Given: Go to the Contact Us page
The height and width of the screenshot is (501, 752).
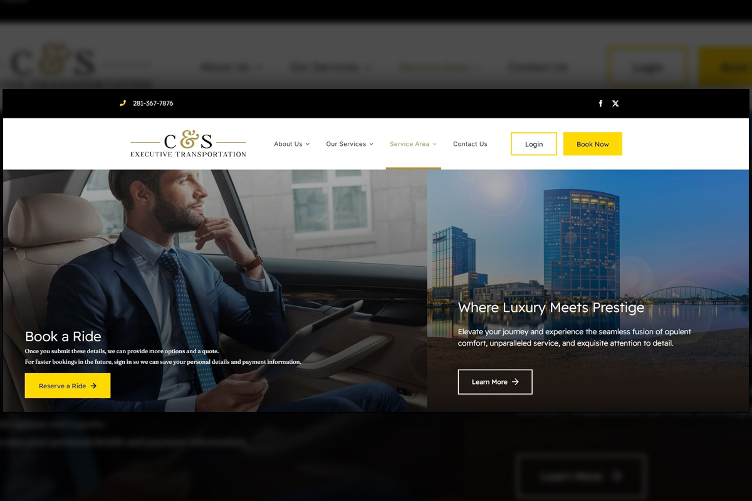Looking at the screenshot, I should pyautogui.click(x=470, y=144).
